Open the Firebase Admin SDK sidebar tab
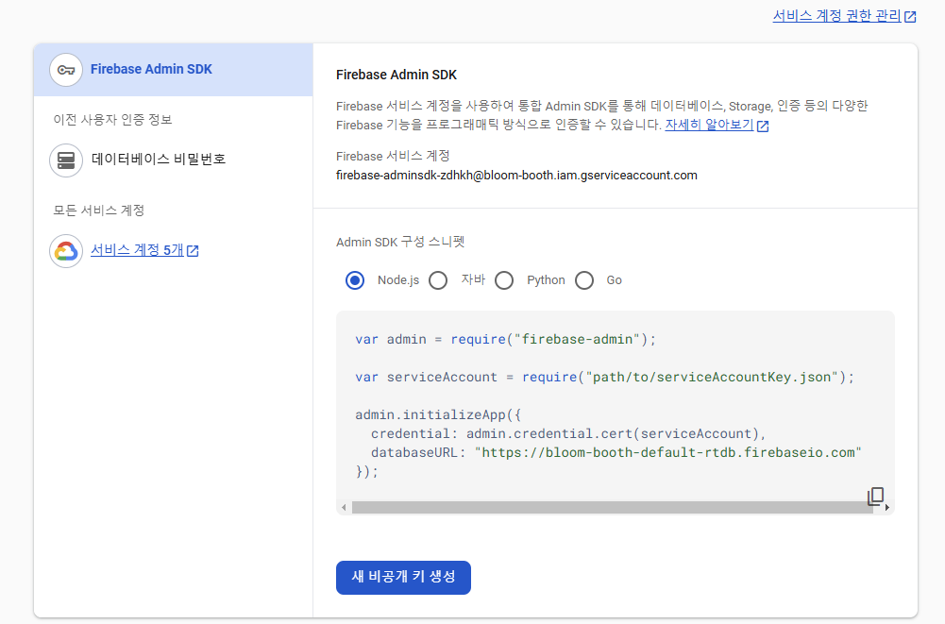Screen dimensions: 945x624 (x=174, y=70)
